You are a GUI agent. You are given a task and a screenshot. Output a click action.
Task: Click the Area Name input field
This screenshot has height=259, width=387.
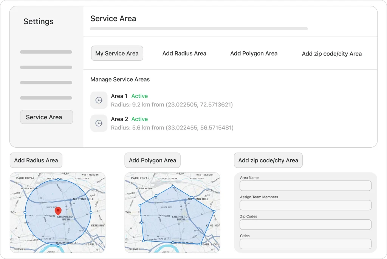[x=305, y=186]
